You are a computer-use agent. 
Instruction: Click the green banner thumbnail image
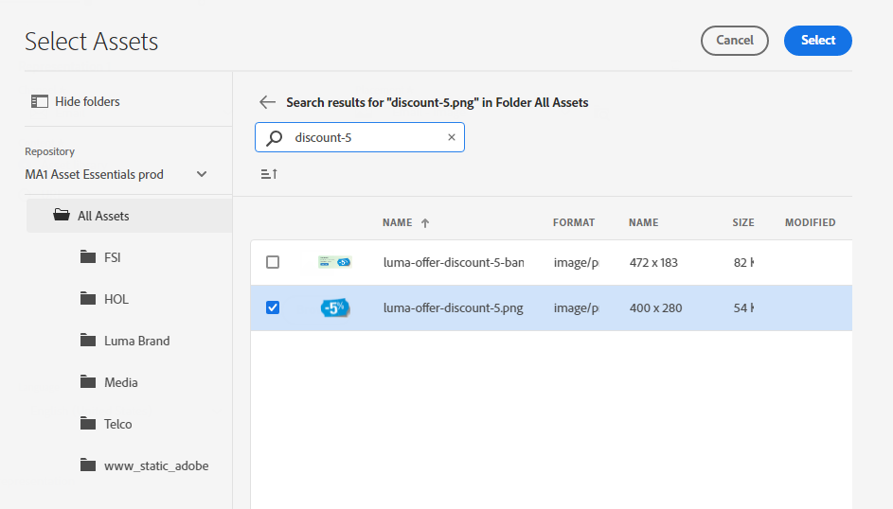click(334, 262)
